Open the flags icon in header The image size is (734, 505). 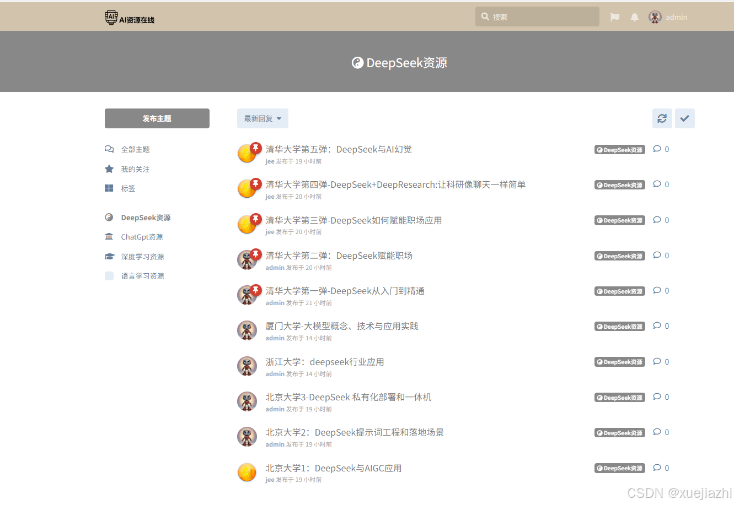tap(615, 17)
